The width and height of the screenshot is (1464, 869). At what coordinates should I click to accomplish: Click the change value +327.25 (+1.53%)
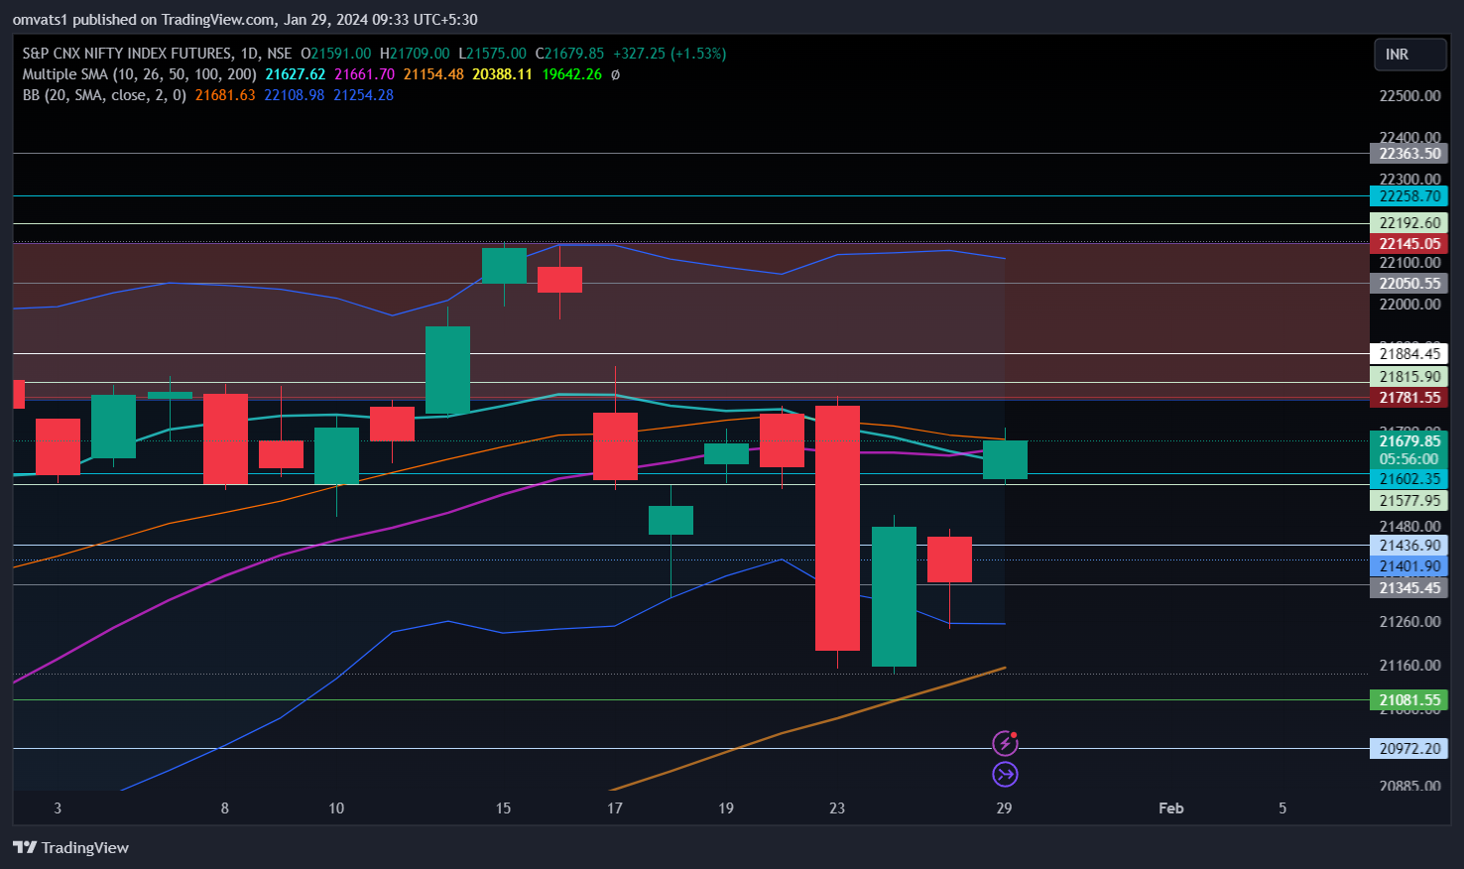(670, 54)
